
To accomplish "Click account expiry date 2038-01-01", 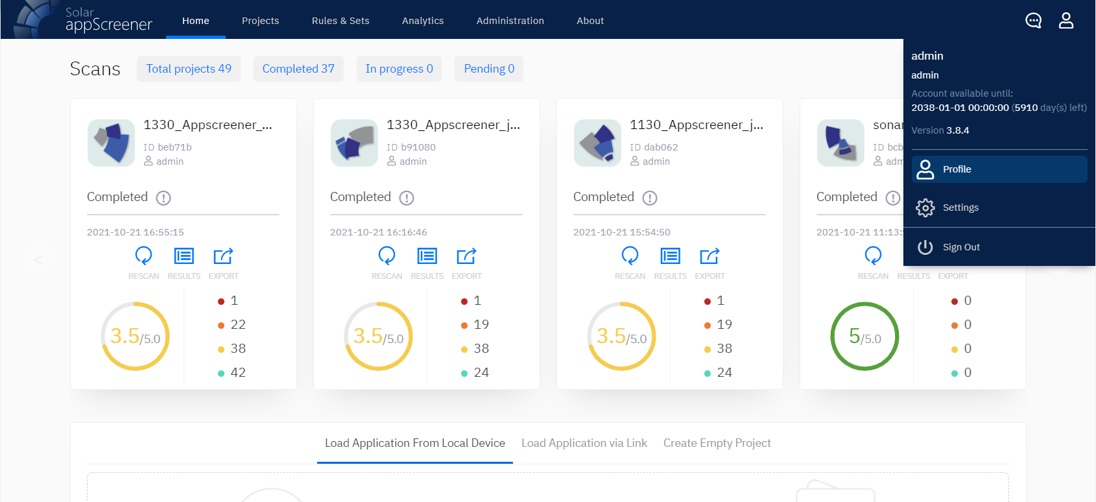I will coord(960,108).
